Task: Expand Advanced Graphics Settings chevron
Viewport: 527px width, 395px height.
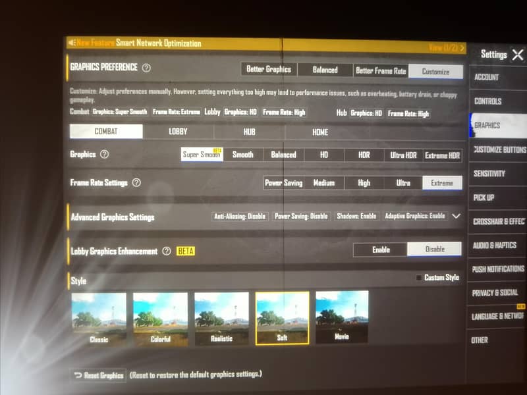Action: [456, 216]
